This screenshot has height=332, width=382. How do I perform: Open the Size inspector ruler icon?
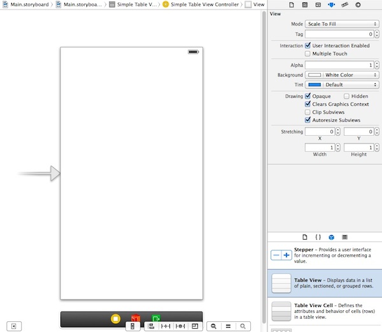pos(344,4)
